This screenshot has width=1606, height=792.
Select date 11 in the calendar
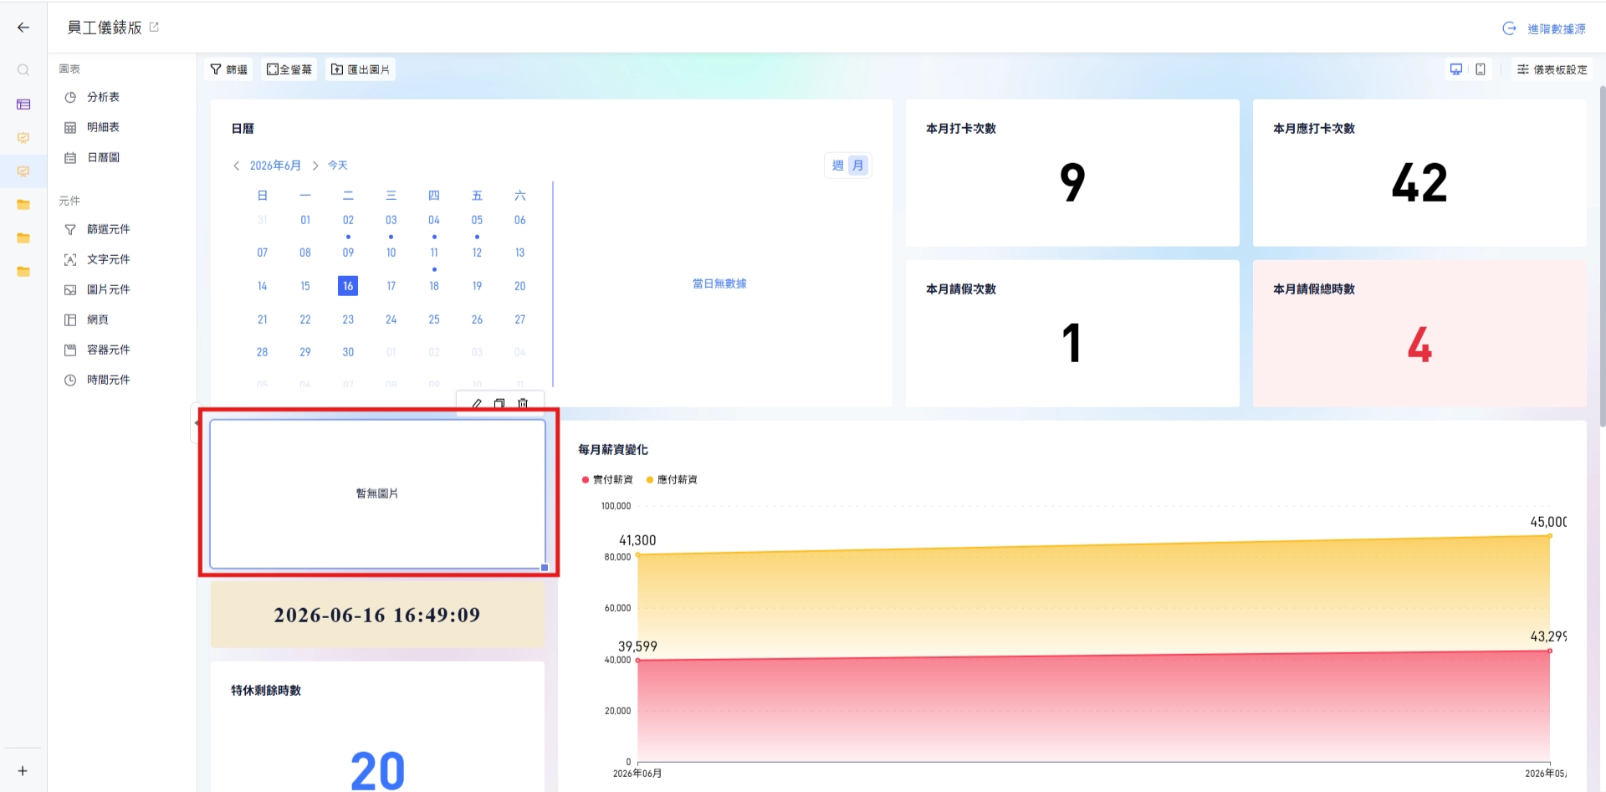pos(434,253)
